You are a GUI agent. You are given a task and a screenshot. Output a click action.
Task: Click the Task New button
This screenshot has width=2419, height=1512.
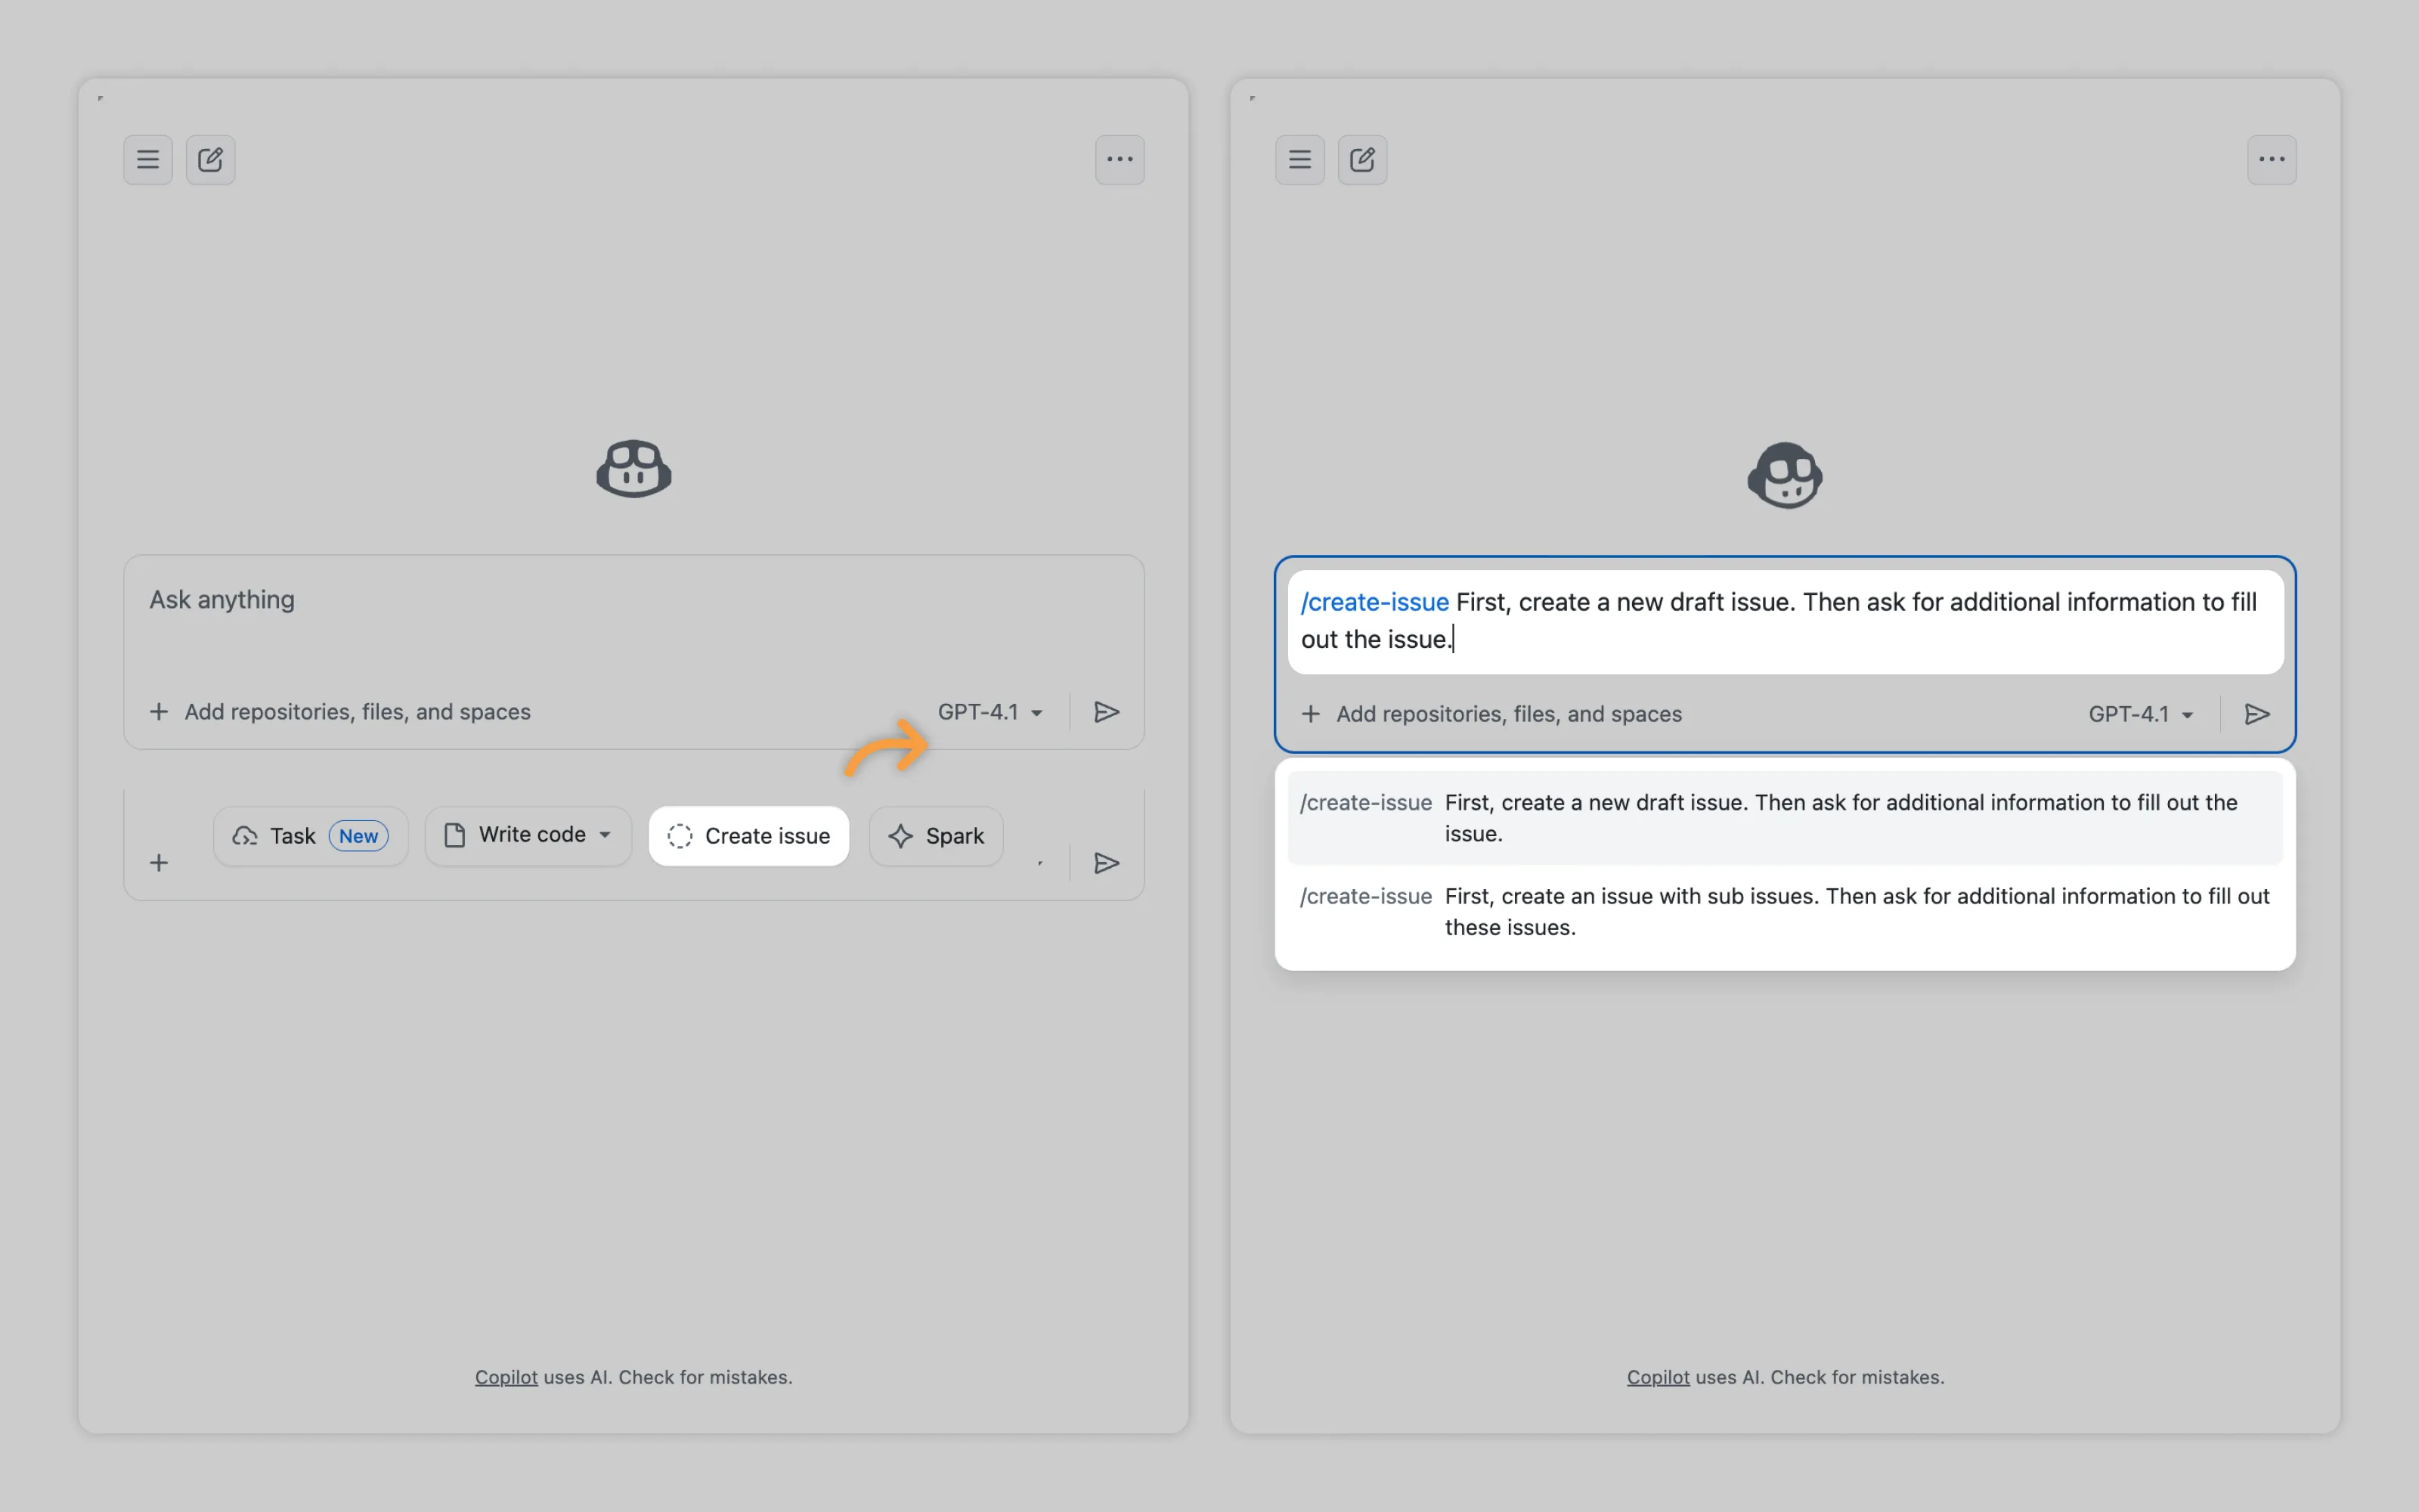[x=310, y=836]
